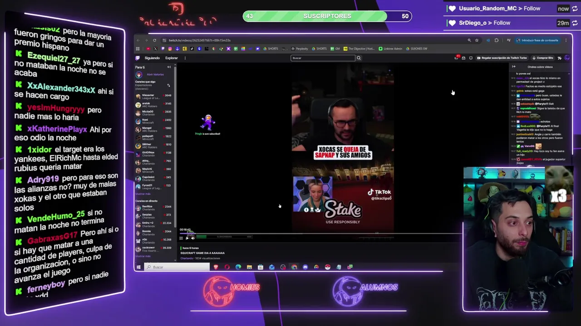Reload the Twitch page
The width and height of the screenshot is (581, 326).
coord(154,40)
